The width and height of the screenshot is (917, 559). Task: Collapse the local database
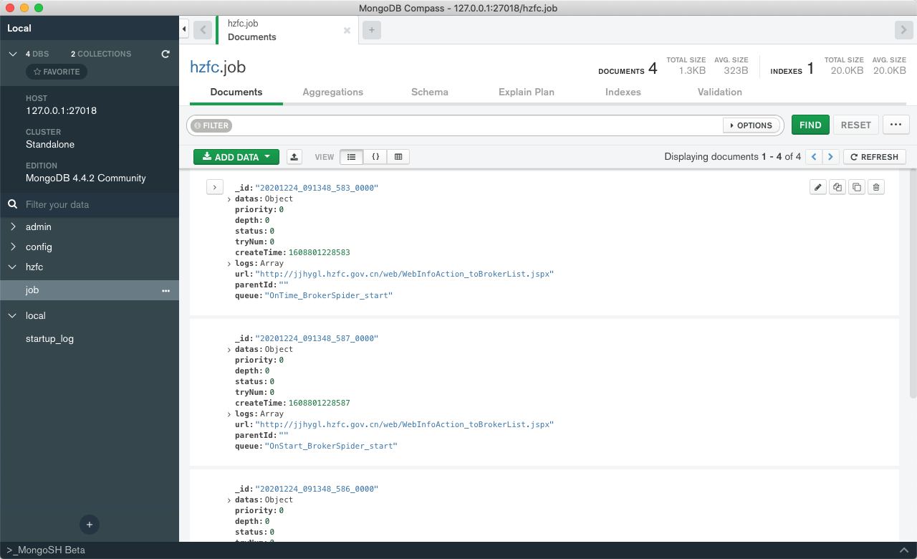[x=13, y=315]
